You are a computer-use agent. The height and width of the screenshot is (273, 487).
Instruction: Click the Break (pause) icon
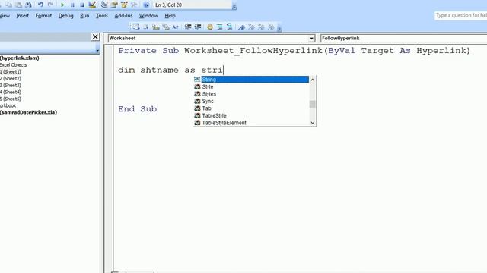tap(72, 5)
